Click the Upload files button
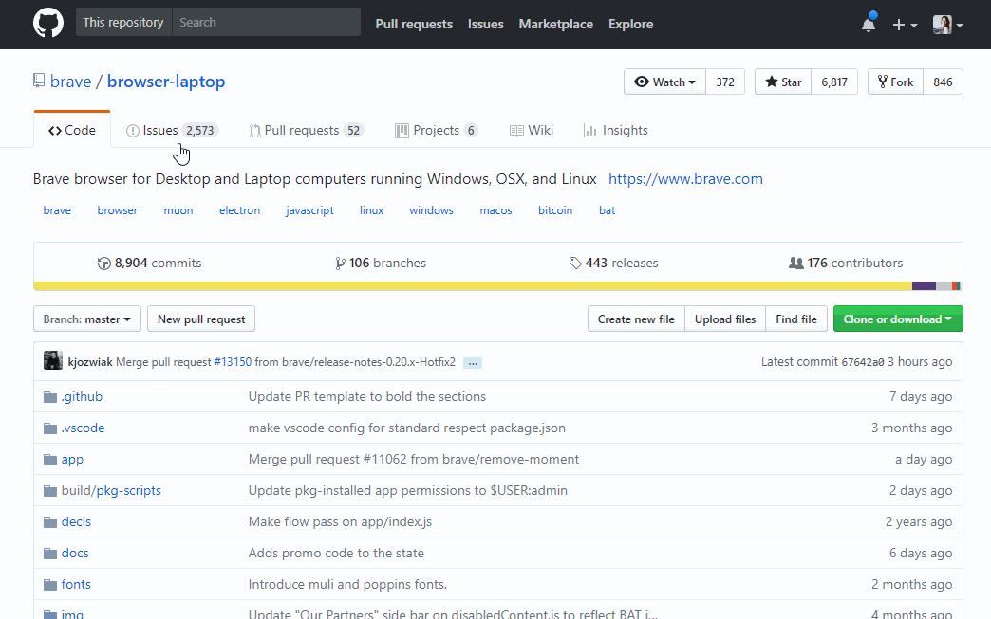 [x=725, y=319]
